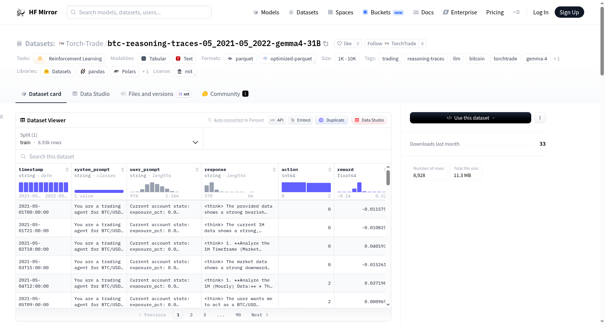Open the Auto-converted link
This screenshot has height=325, width=605.
click(x=228, y=120)
